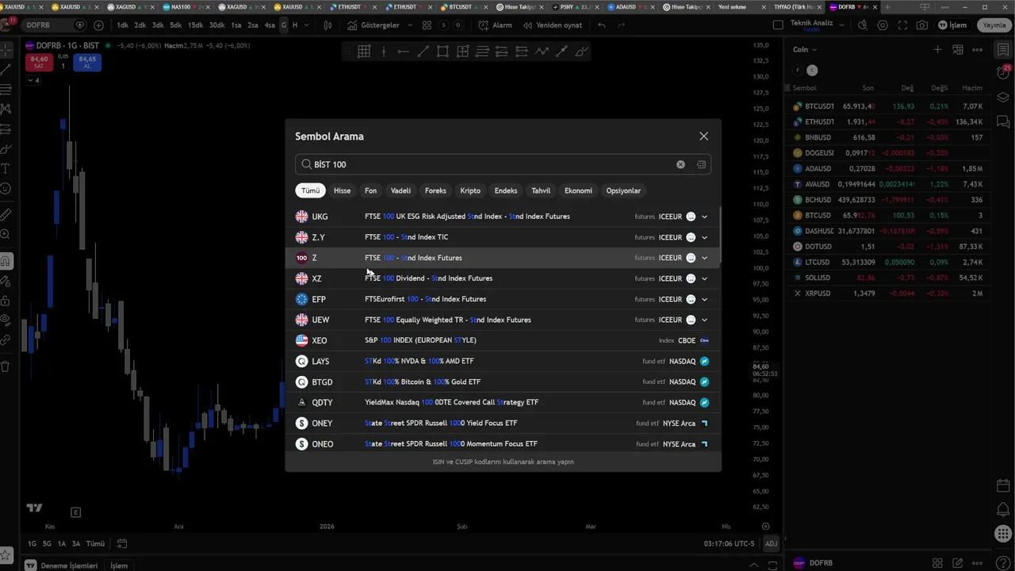1015x571 pixels.
Task: Close the Sembol Arama dialog
Action: (x=703, y=136)
